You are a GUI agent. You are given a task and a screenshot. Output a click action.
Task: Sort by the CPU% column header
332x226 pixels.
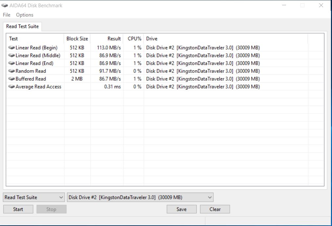(x=133, y=39)
